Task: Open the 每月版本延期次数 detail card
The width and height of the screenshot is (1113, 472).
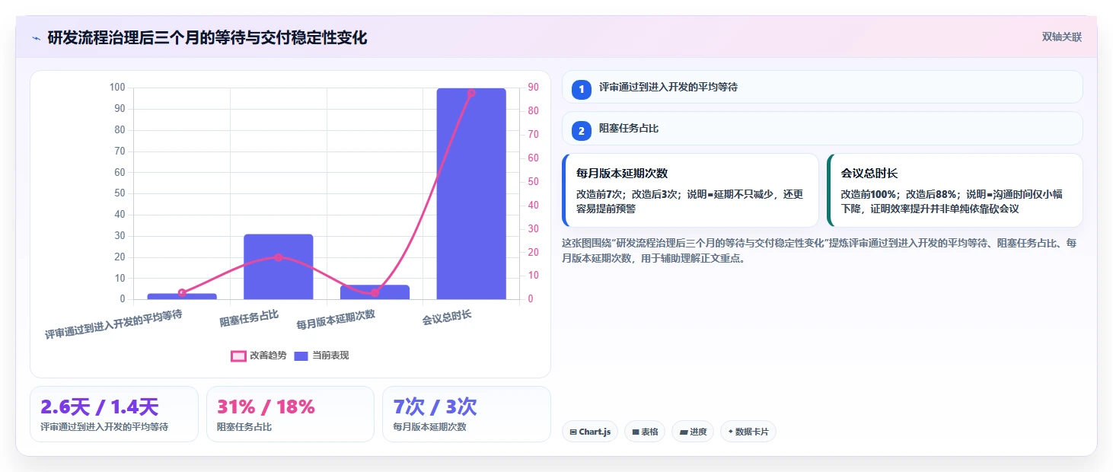Action: [690, 190]
